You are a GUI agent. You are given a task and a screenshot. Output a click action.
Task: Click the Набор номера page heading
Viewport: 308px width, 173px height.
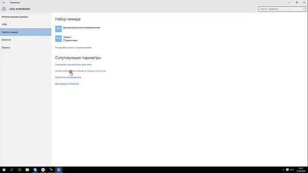pyautogui.click(x=68, y=19)
